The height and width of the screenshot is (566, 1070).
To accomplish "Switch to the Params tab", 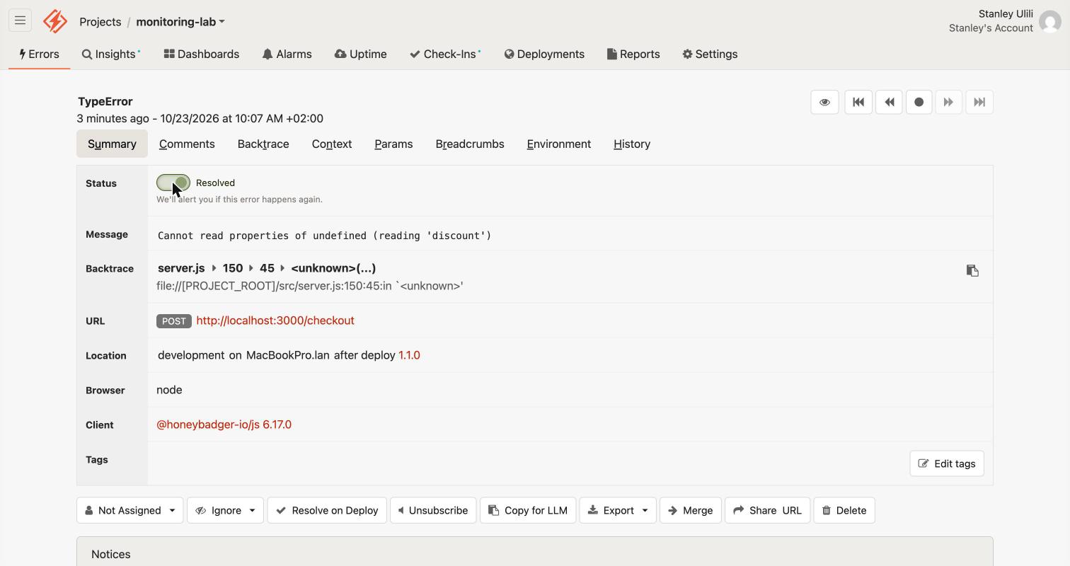I will (393, 144).
